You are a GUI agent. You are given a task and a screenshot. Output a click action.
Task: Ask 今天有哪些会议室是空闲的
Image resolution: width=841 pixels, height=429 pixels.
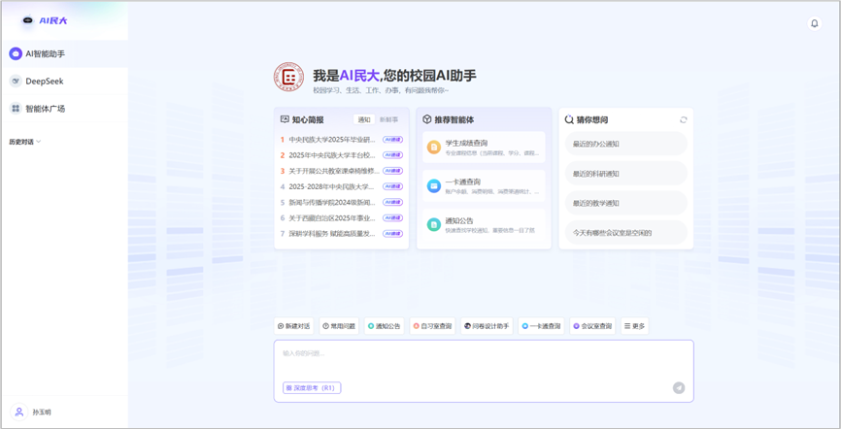(626, 233)
